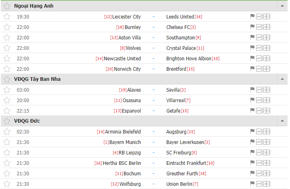The height and width of the screenshot is (189, 290).
Task: Star the RB Leipzig vs SC Freiburg match
Action: point(7,152)
